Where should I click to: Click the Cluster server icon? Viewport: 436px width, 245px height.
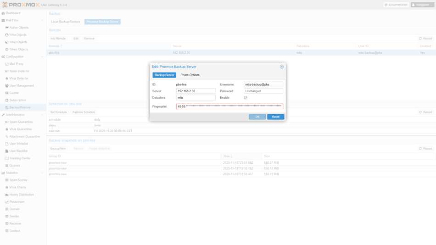coord(7,93)
